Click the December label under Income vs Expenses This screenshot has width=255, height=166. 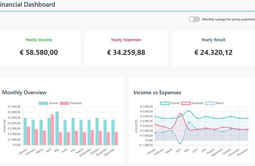pos(243,152)
